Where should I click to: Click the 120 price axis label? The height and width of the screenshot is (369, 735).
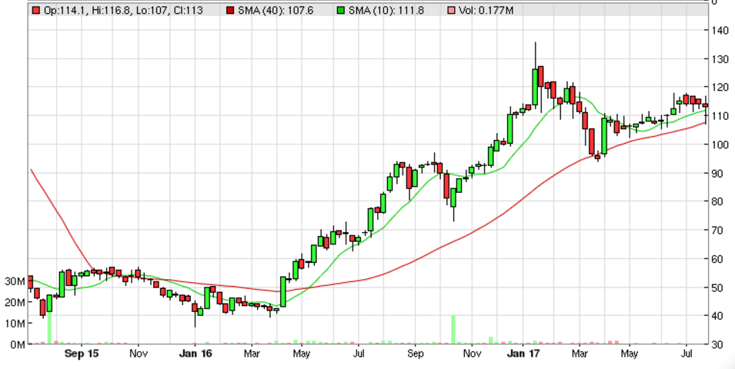(720, 88)
